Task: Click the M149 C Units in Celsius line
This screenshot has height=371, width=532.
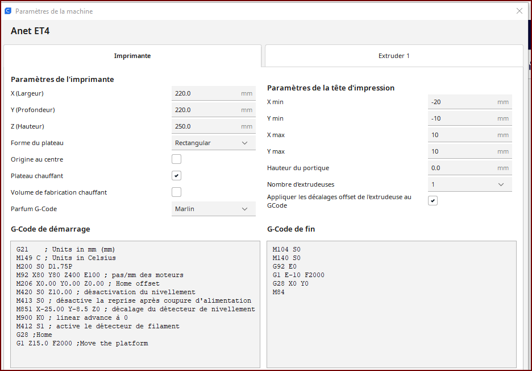Action: pyautogui.click(x=66, y=258)
